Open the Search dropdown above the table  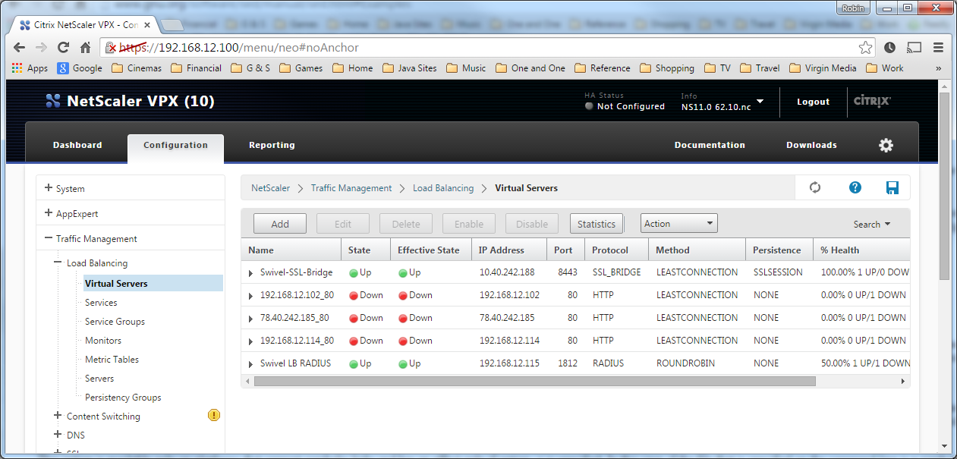(x=871, y=224)
